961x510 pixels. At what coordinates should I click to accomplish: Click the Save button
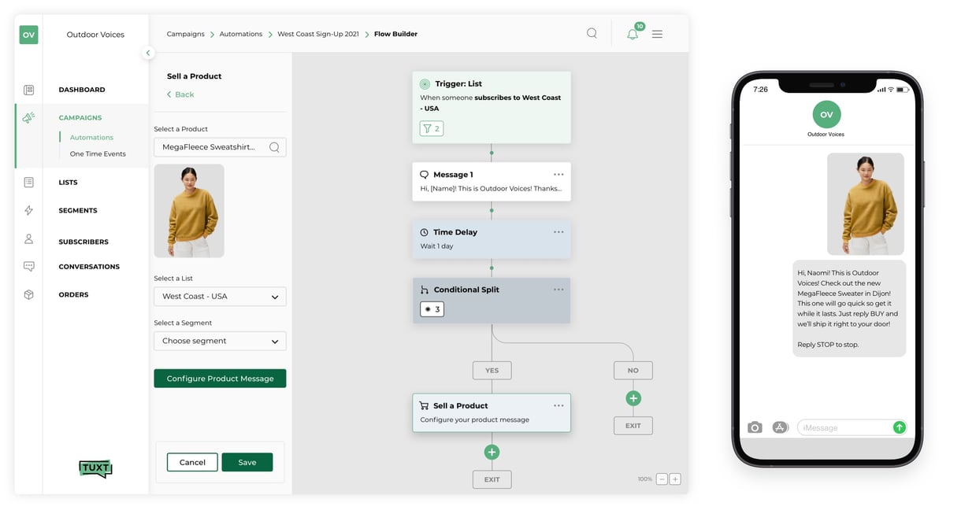click(247, 462)
